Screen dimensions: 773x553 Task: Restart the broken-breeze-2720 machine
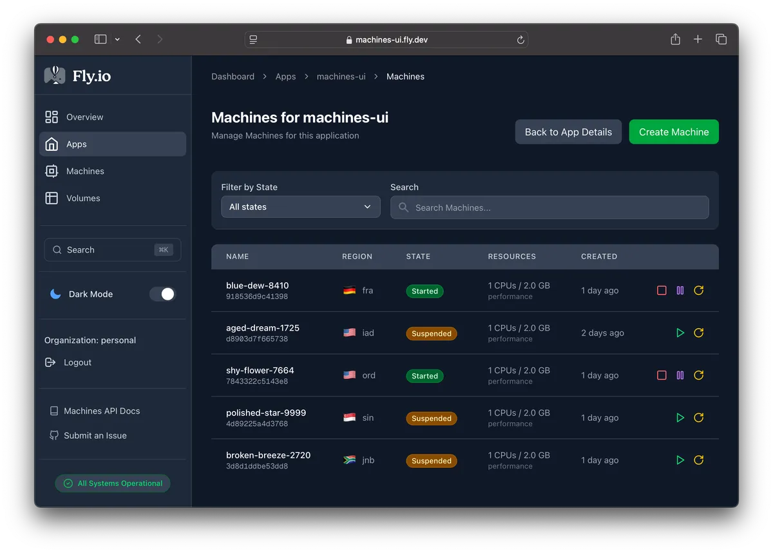coord(698,460)
